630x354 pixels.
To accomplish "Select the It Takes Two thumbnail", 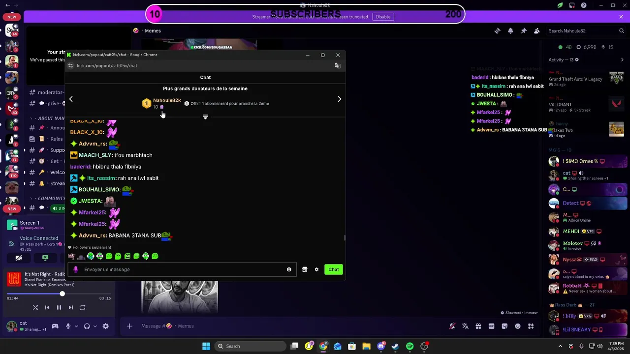I will pos(617,129).
